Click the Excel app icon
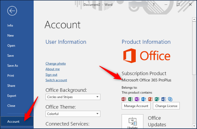Viewport: 197px width, 129px height. (130, 99)
